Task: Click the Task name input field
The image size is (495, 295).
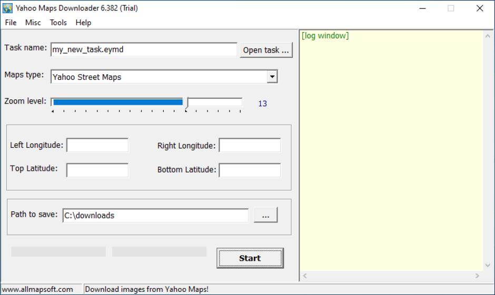Action: click(x=144, y=49)
